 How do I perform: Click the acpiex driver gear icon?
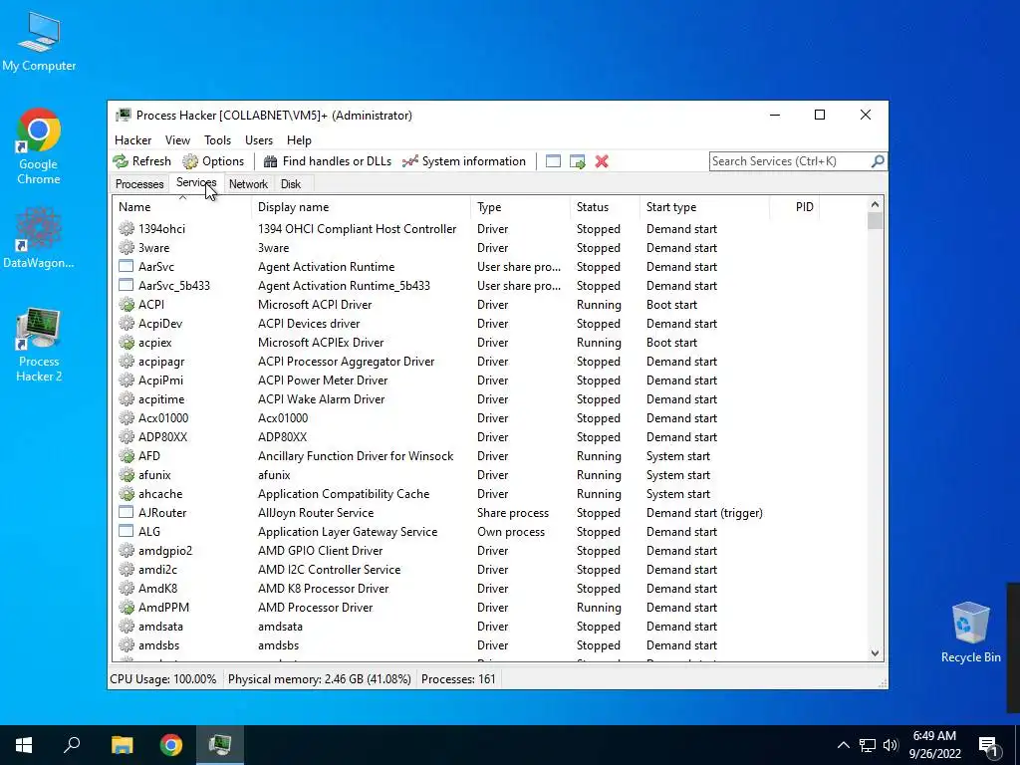click(x=127, y=343)
